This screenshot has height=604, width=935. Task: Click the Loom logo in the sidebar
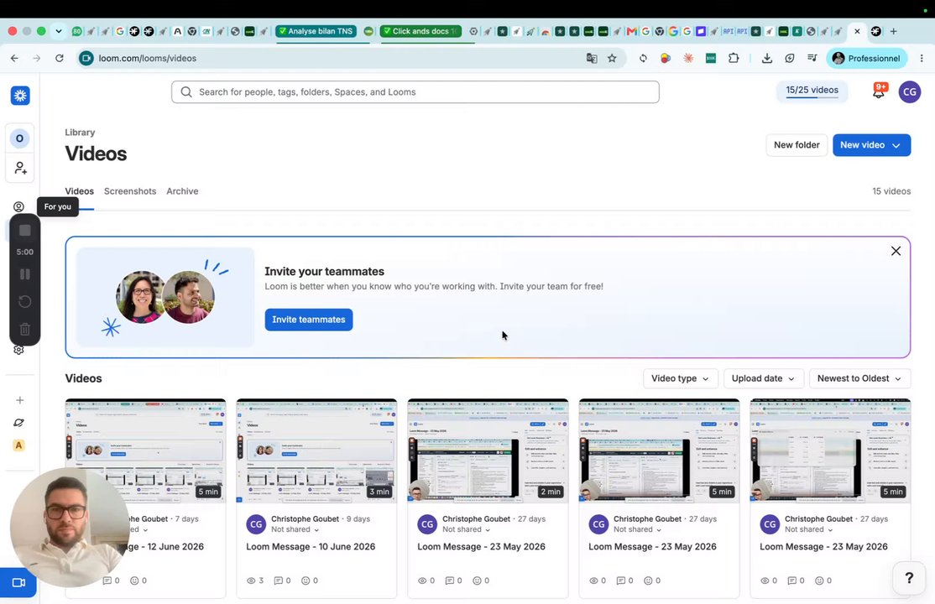[20, 96]
